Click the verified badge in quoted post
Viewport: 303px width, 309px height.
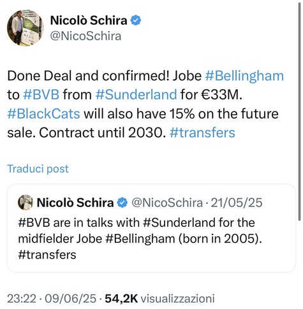pos(122,203)
